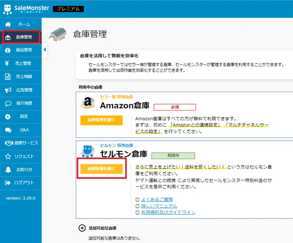Click the gear icon for 設定
This screenshot has width=293, height=243.
[8, 117]
